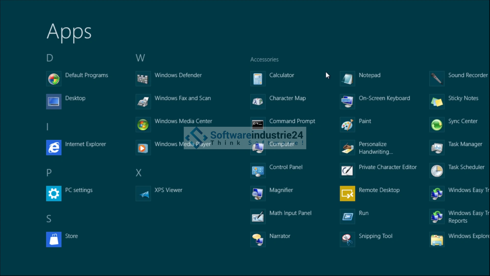Launch the Task Scheduler clock icon
The height and width of the screenshot is (276, 490).
(437, 171)
